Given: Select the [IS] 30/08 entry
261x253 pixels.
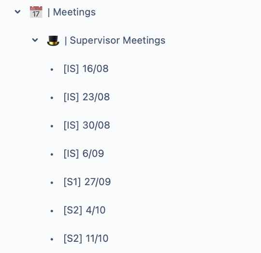Looking at the screenshot, I should [87, 125].
